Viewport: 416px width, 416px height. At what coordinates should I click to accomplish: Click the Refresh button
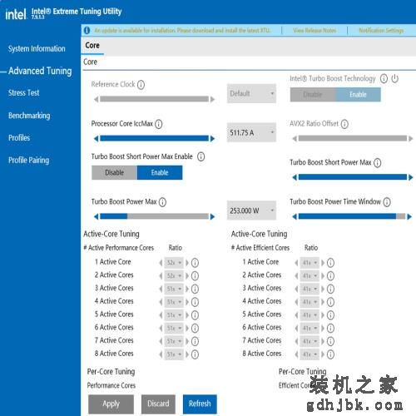pyautogui.click(x=200, y=404)
